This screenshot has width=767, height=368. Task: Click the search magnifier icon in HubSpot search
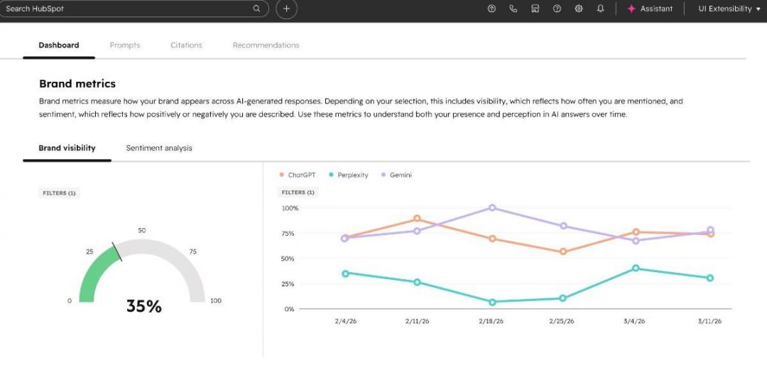[x=256, y=9]
